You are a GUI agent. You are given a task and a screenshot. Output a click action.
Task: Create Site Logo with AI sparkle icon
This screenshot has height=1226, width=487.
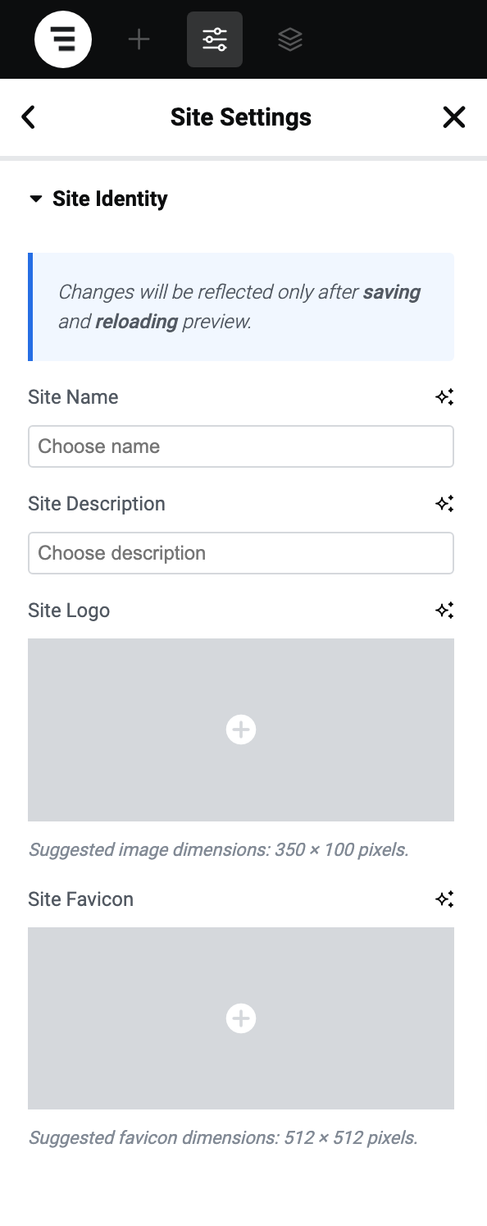tap(444, 611)
